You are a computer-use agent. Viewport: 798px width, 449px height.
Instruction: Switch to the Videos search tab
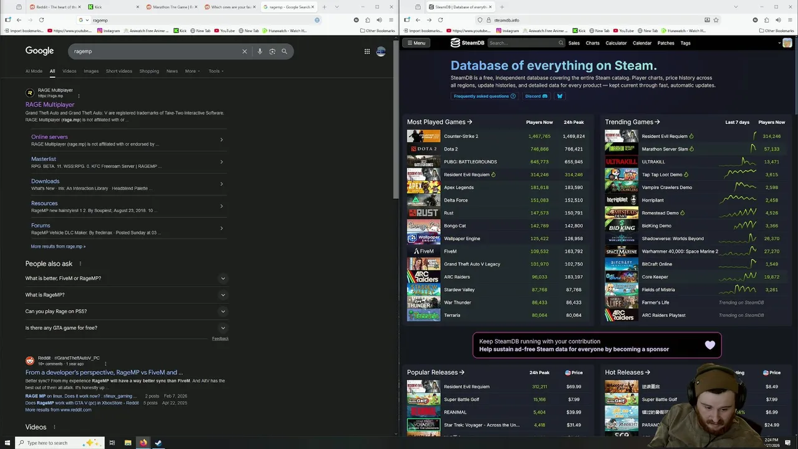pyautogui.click(x=69, y=71)
